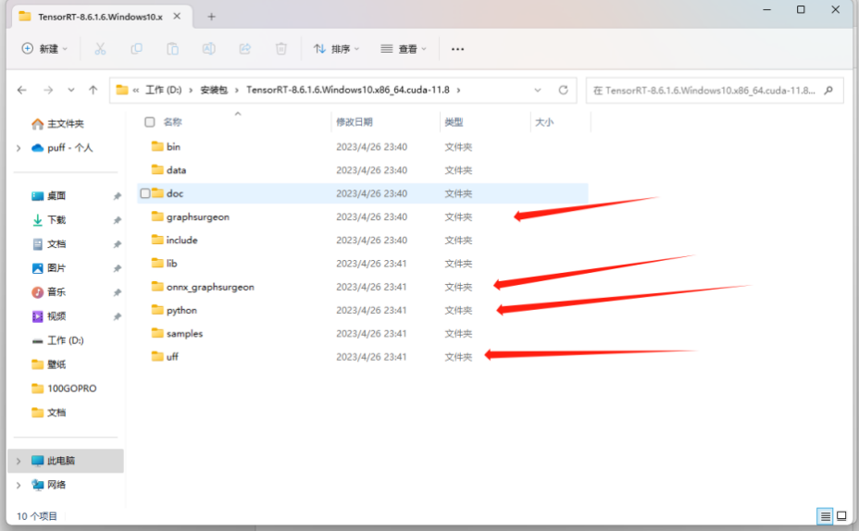Toggle the select-all checkbox in header
859x531 pixels.
pyautogui.click(x=150, y=121)
